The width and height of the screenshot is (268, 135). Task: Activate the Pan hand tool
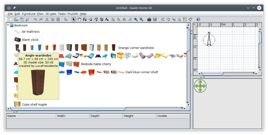click(x=79, y=19)
